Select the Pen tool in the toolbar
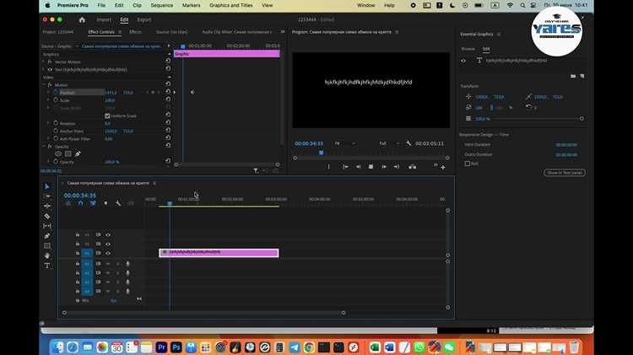 click(46, 236)
